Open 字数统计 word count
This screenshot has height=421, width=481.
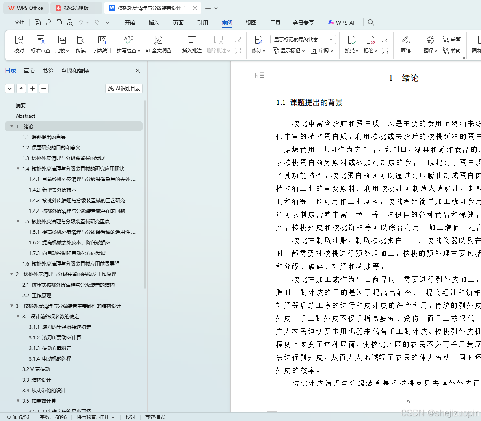click(x=102, y=44)
